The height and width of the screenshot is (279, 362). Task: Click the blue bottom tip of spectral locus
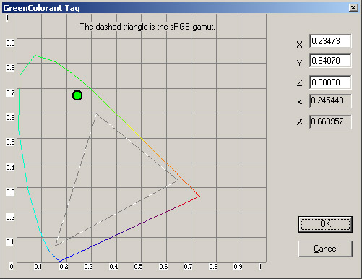point(60,261)
